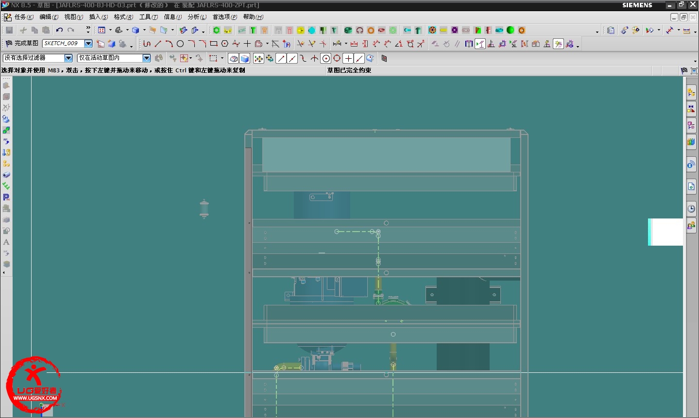Image resolution: width=699 pixels, height=418 pixels.
Task: Toggle the point-on-curve snap button
Action: pos(359,58)
